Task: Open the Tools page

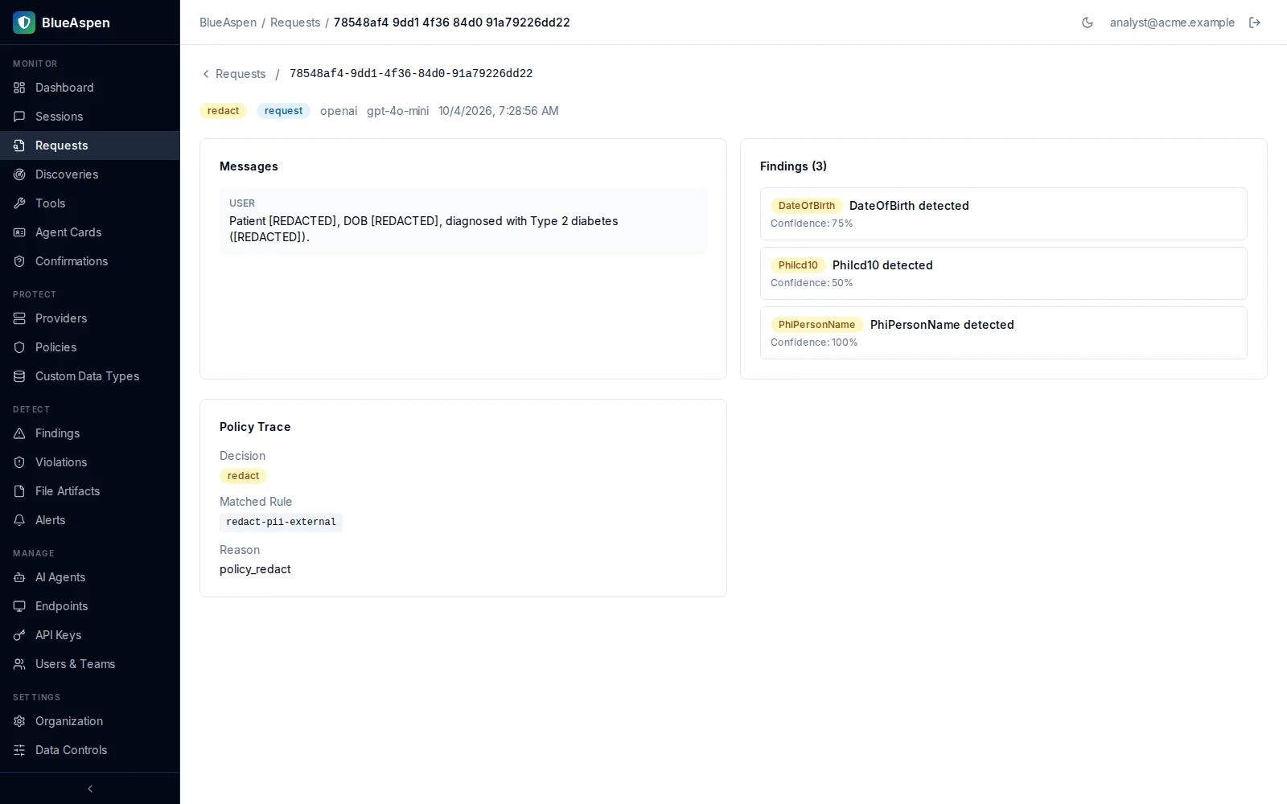Action: pyautogui.click(x=90, y=203)
